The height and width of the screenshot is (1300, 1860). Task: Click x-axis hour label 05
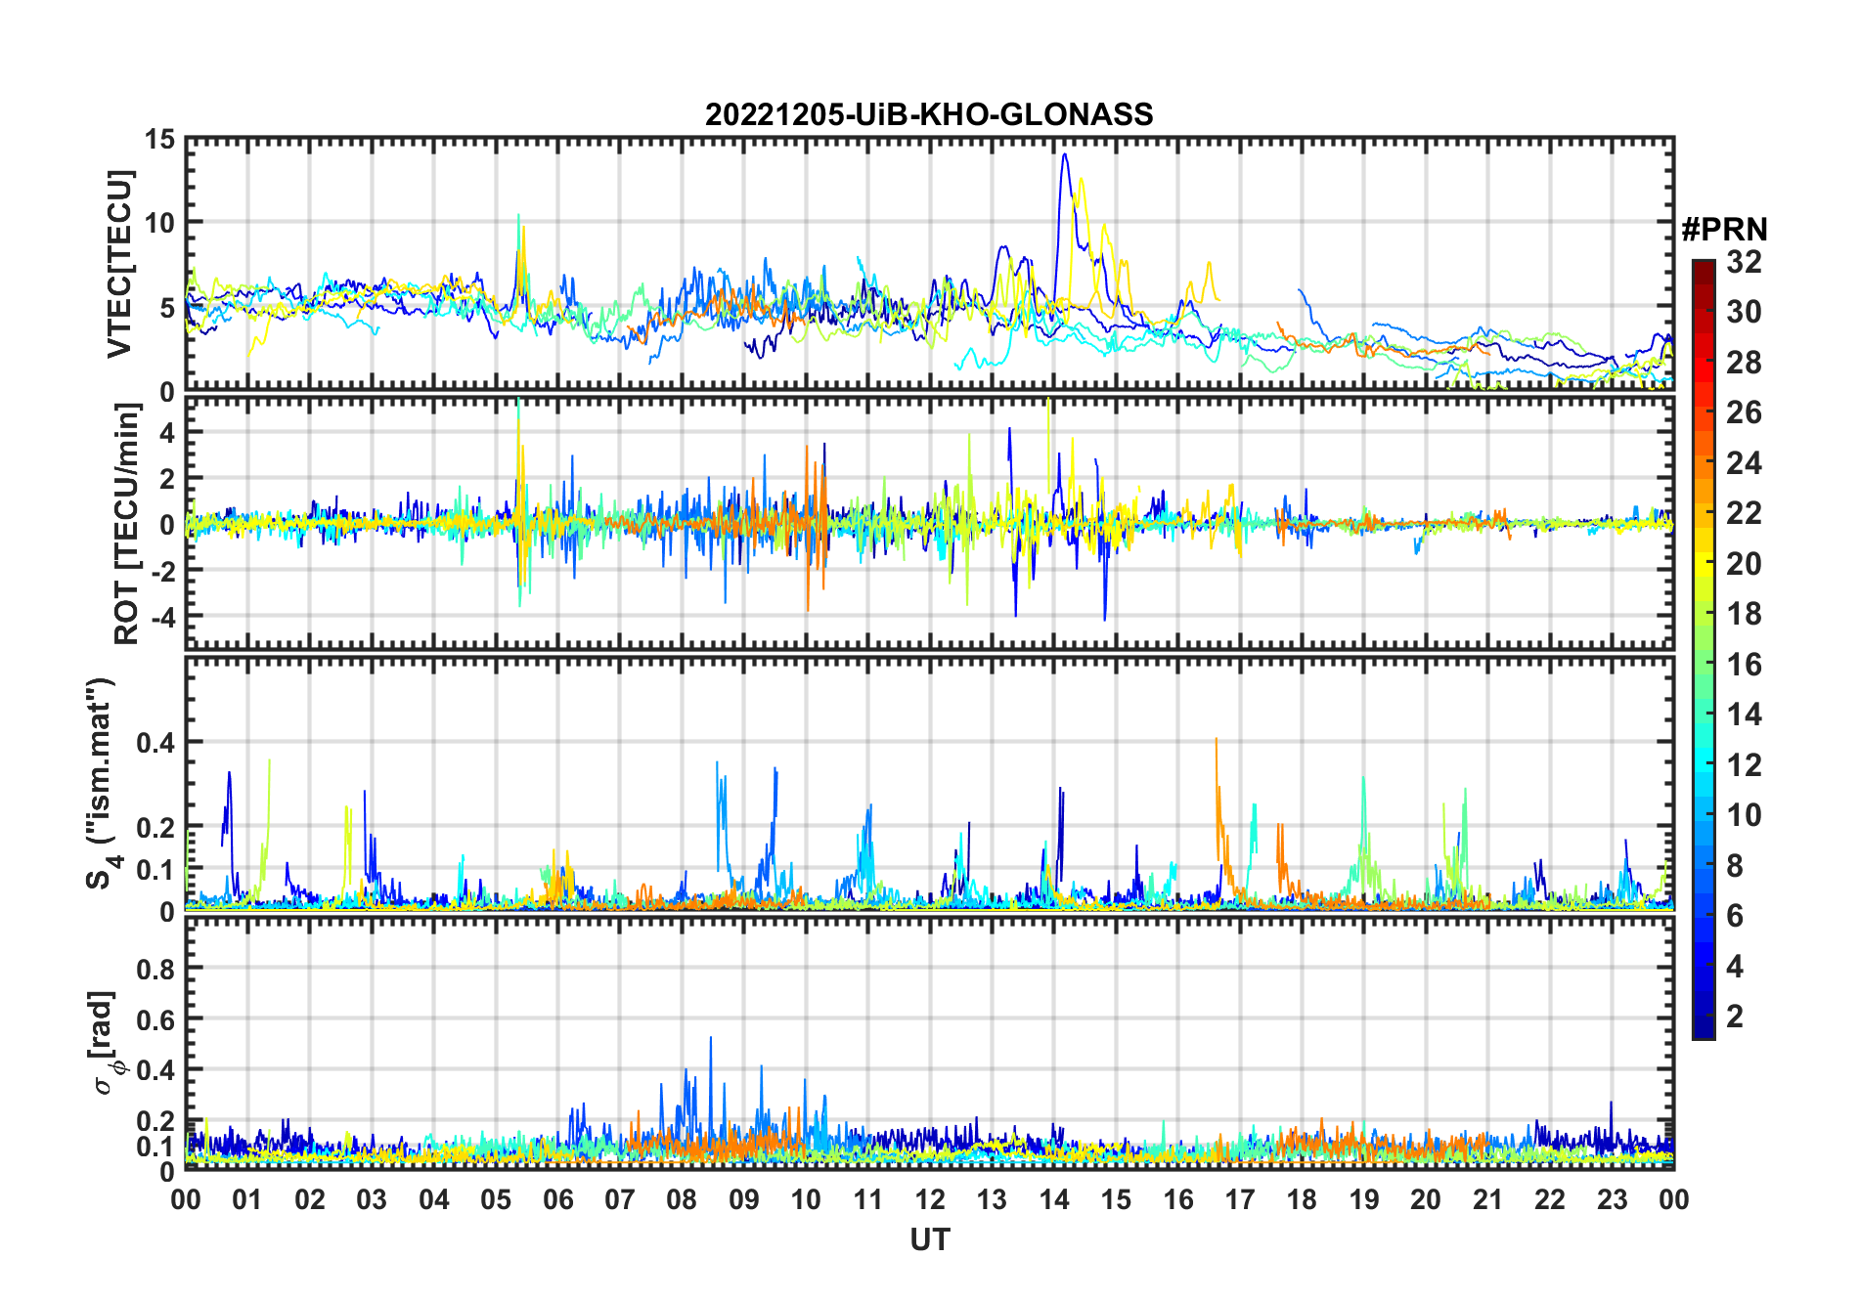(x=496, y=1199)
